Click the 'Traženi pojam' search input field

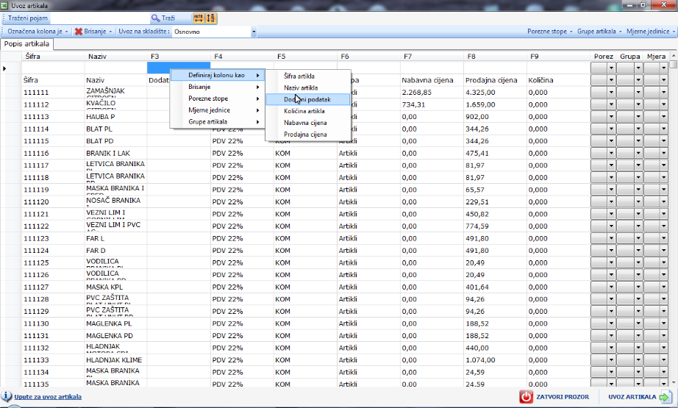click(x=99, y=18)
